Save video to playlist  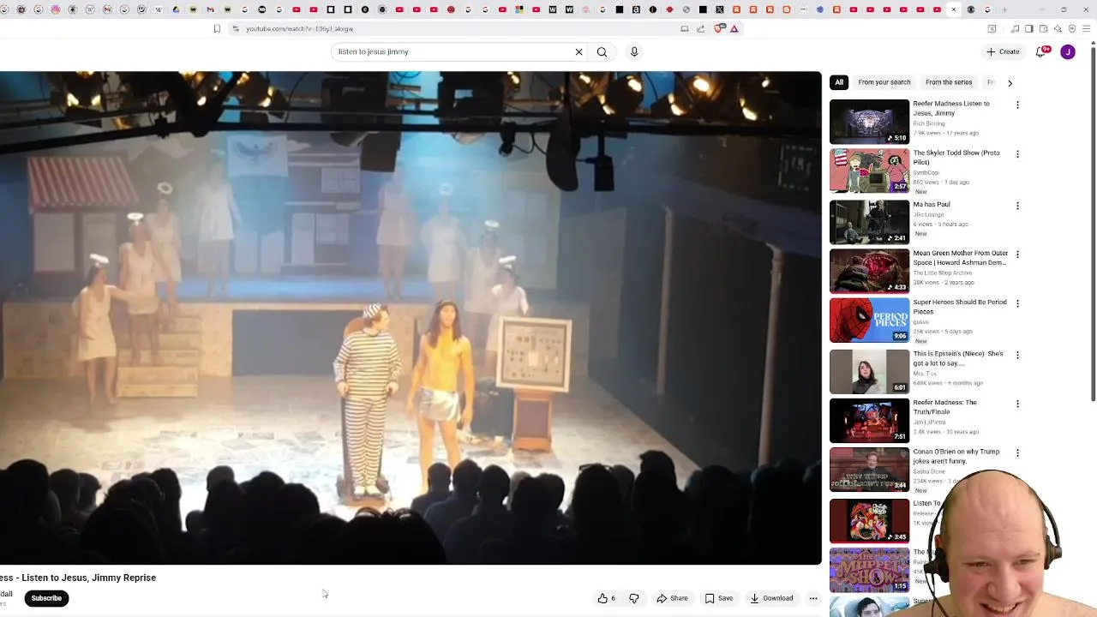(719, 598)
